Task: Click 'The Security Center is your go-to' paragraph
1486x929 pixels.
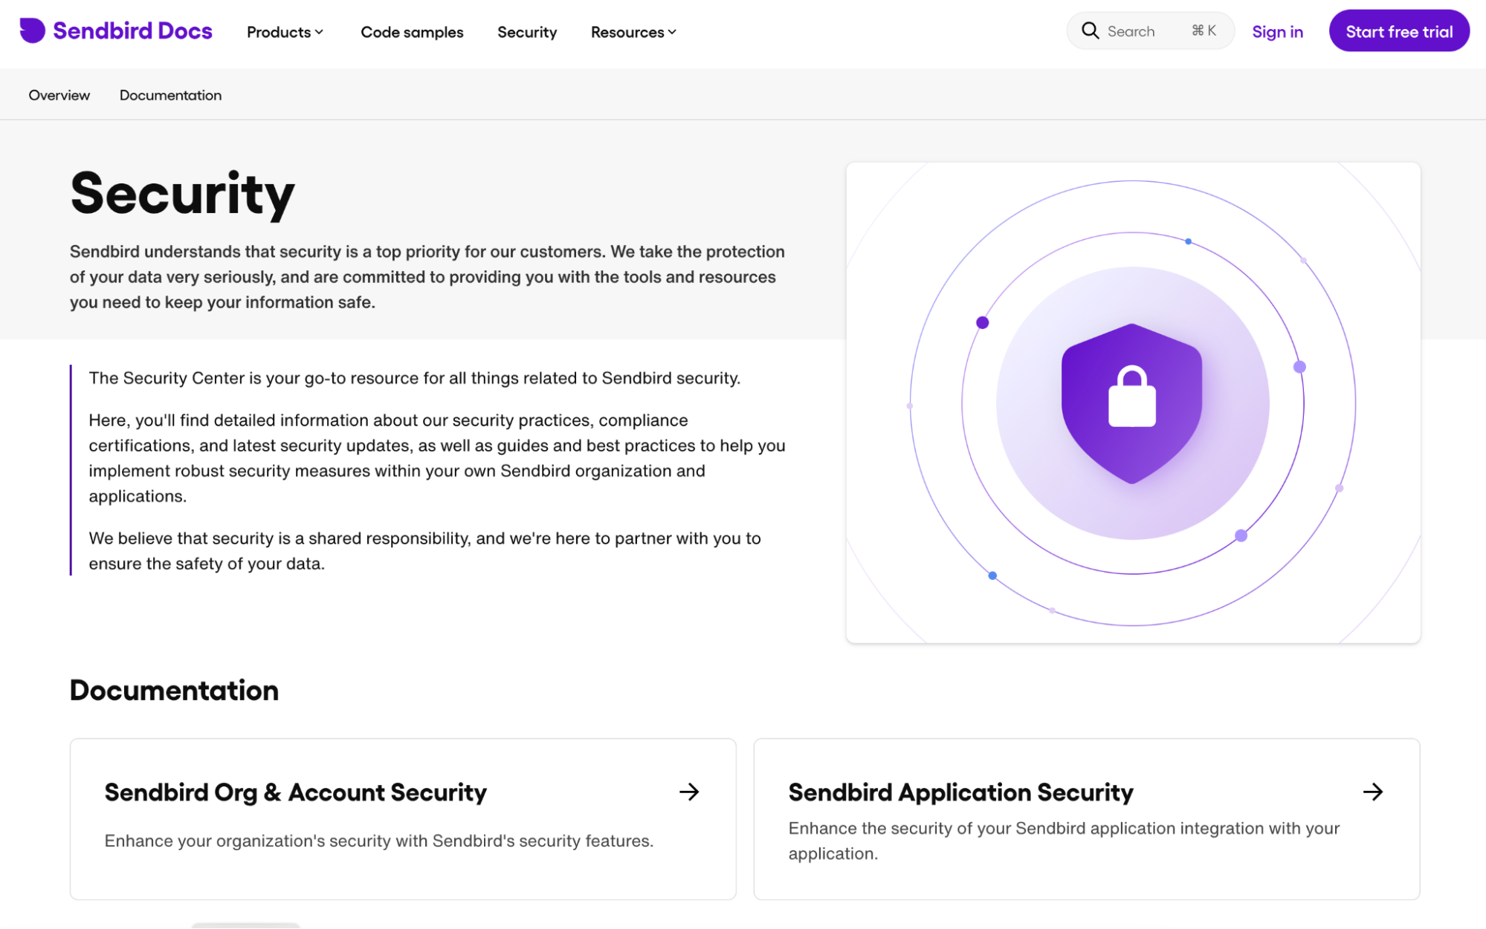Action: point(414,378)
